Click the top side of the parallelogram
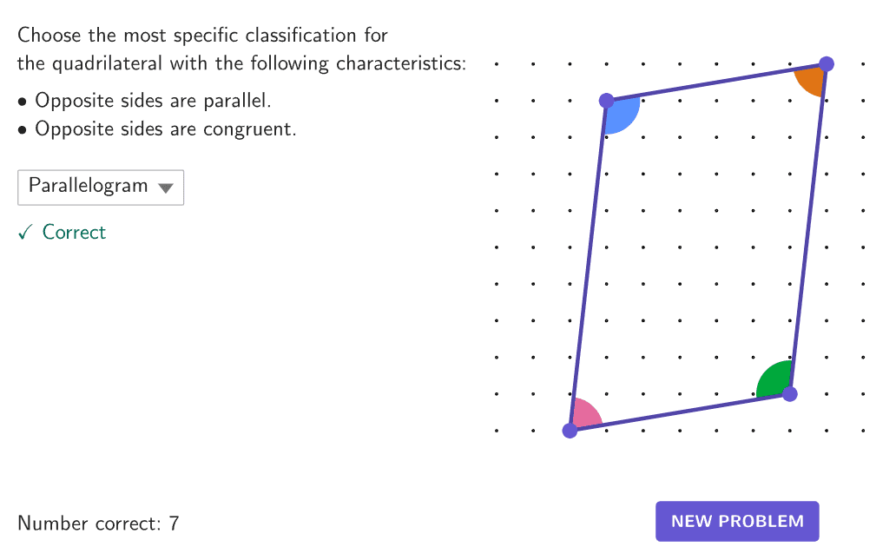Screen dimensions: 896x560 [716, 82]
